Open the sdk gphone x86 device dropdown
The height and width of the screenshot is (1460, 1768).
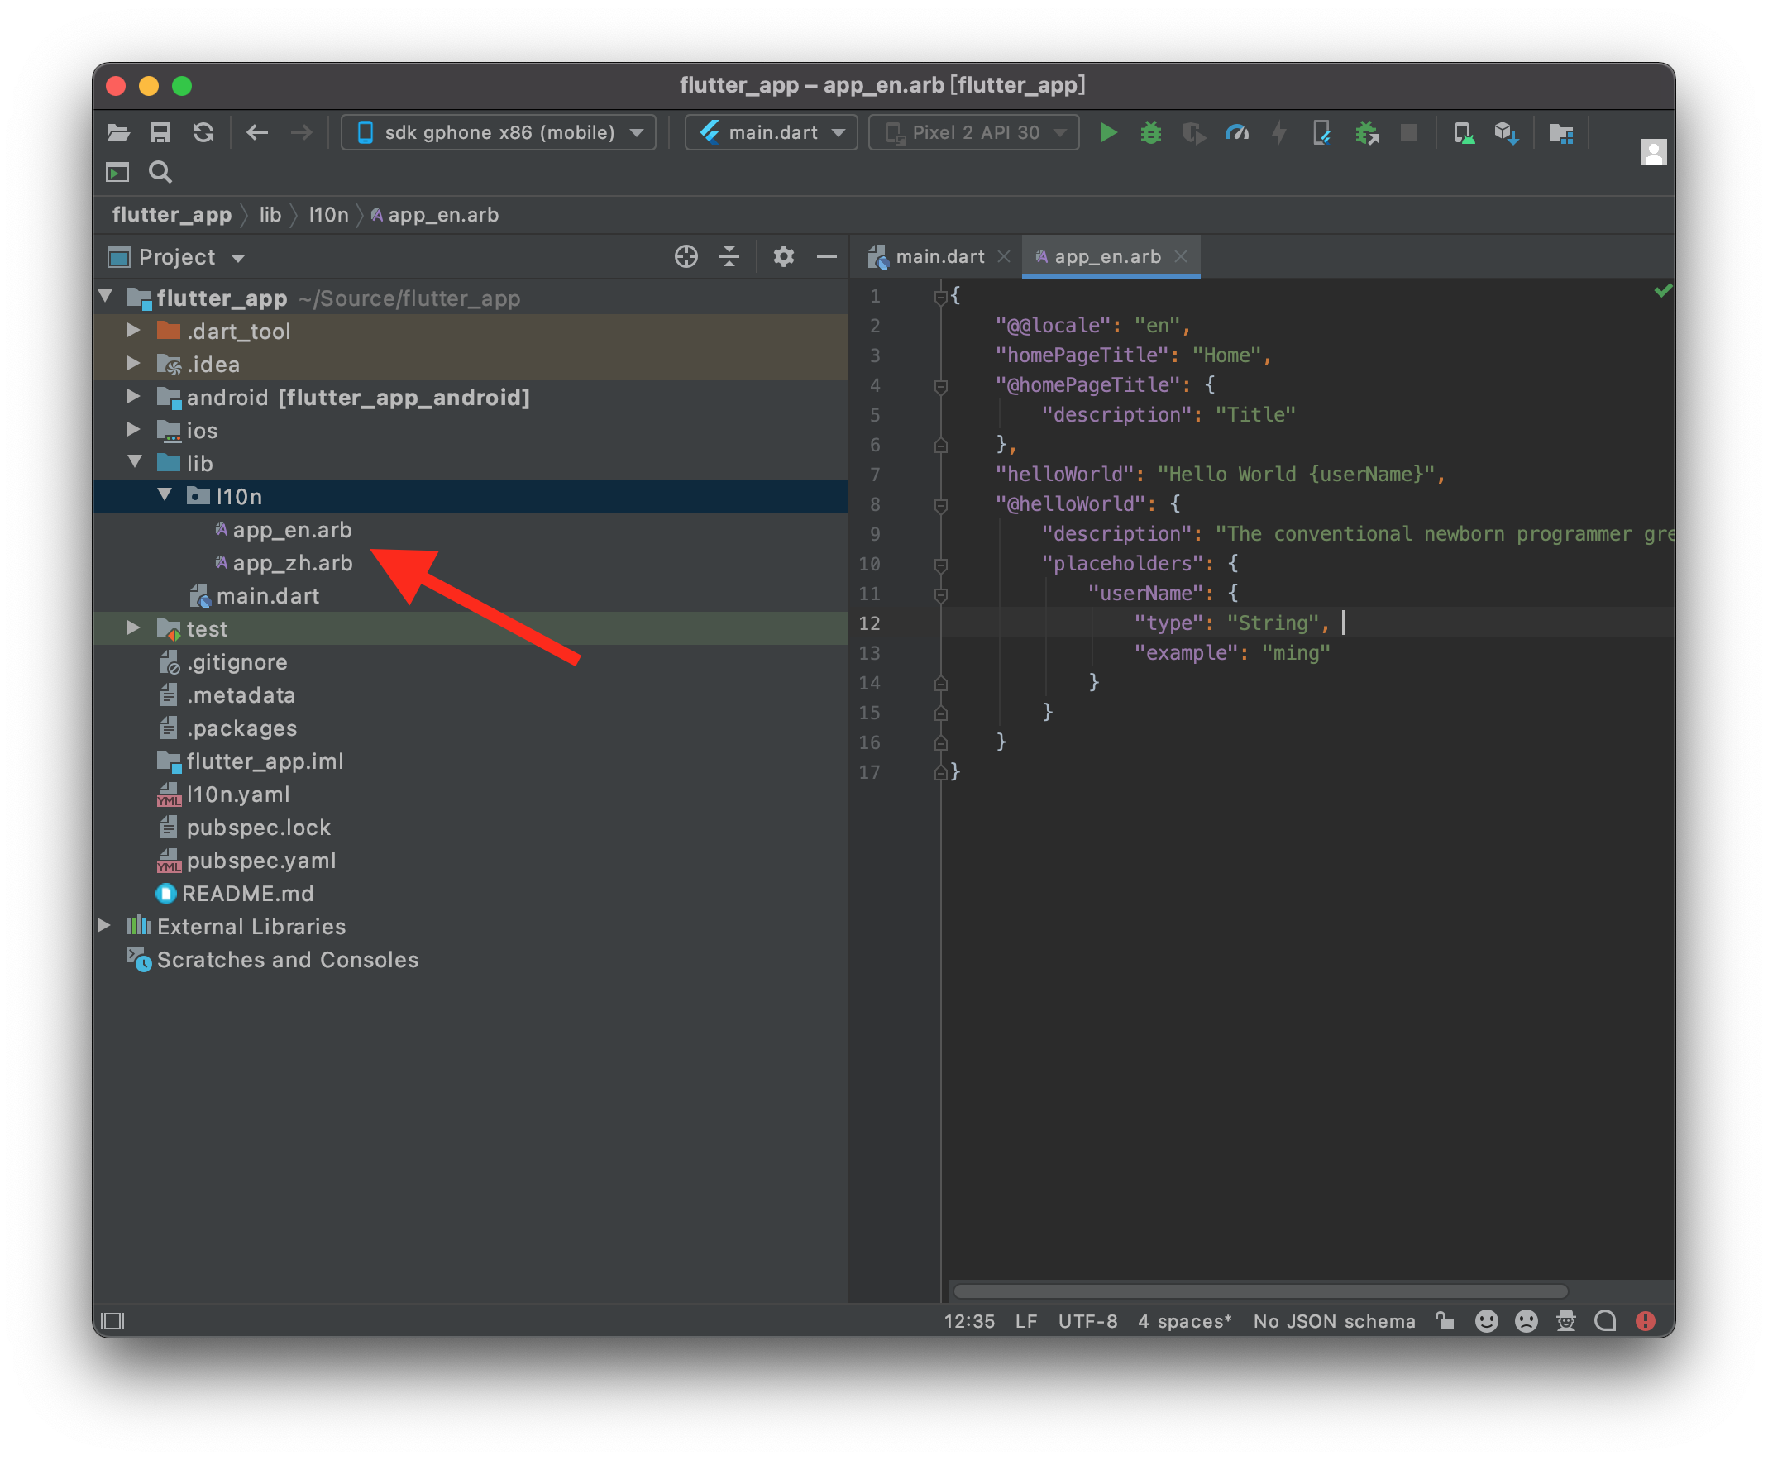[499, 133]
